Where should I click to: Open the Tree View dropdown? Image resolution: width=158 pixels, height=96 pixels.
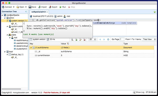[x=149, y=39]
